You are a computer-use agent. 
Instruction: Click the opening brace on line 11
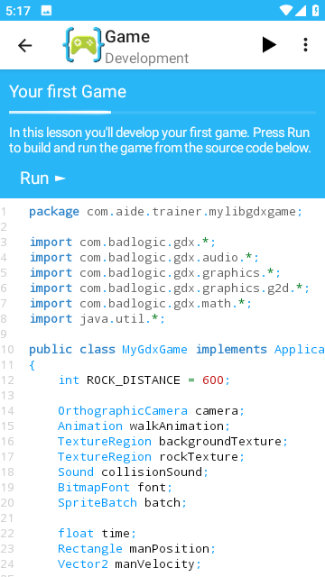coord(32,365)
